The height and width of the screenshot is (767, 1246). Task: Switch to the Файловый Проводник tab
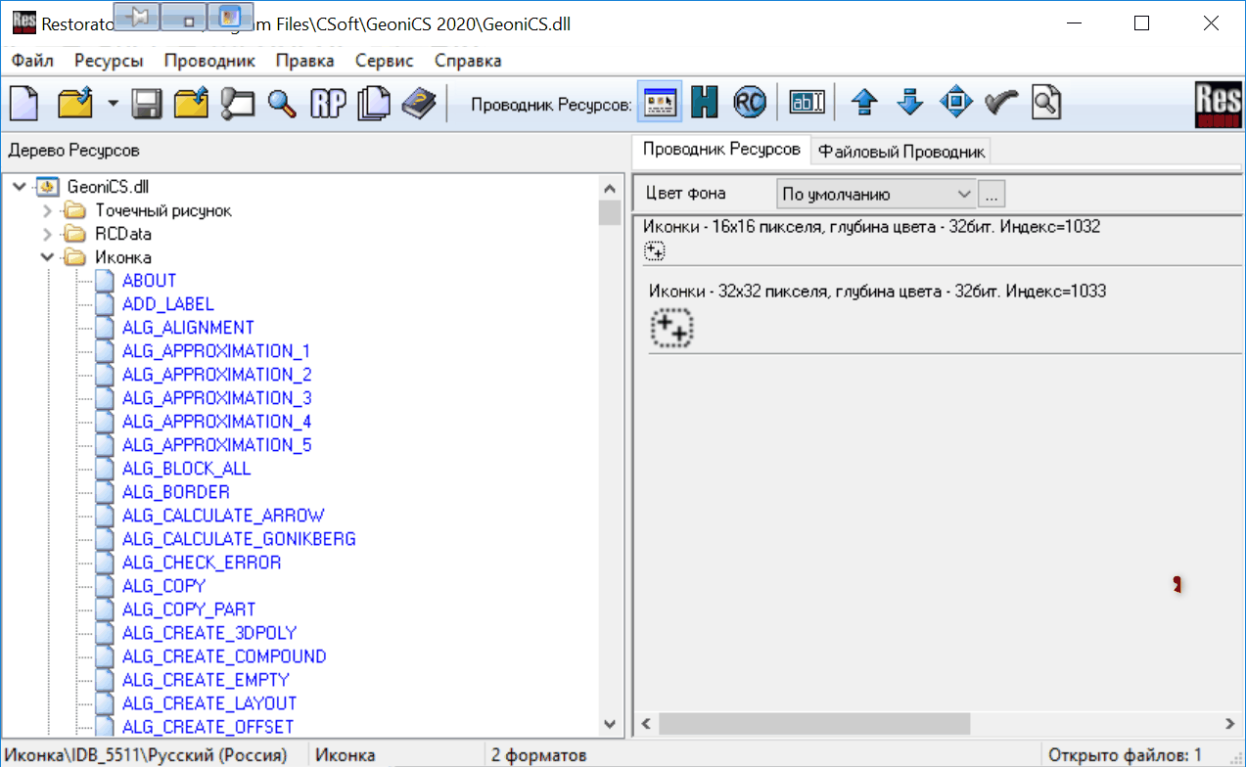pos(901,151)
